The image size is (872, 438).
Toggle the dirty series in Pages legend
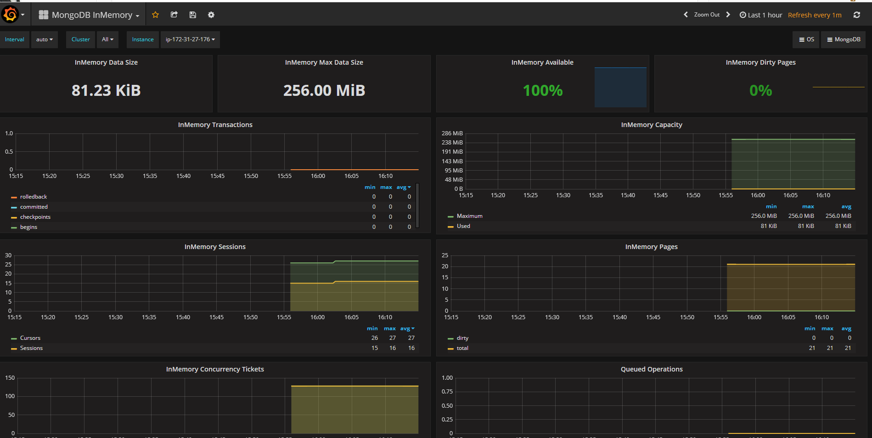coord(462,338)
